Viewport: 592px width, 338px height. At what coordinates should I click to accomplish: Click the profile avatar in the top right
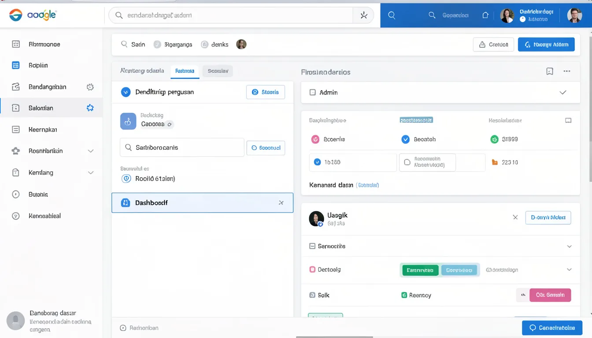point(574,15)
